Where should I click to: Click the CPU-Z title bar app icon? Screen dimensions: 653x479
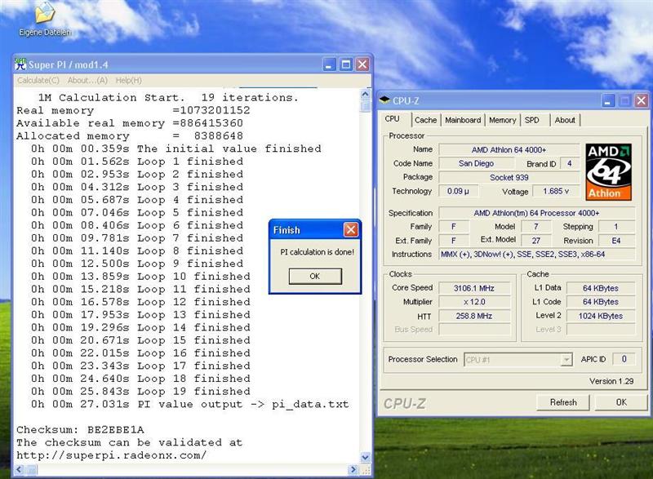pyautogui.click(x=384, y=100)
